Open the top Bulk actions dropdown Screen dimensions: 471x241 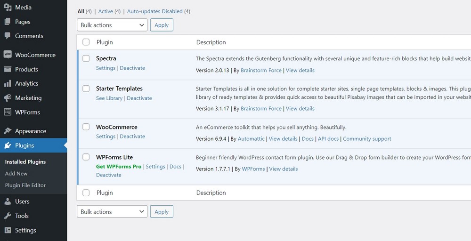click(112, 25)
